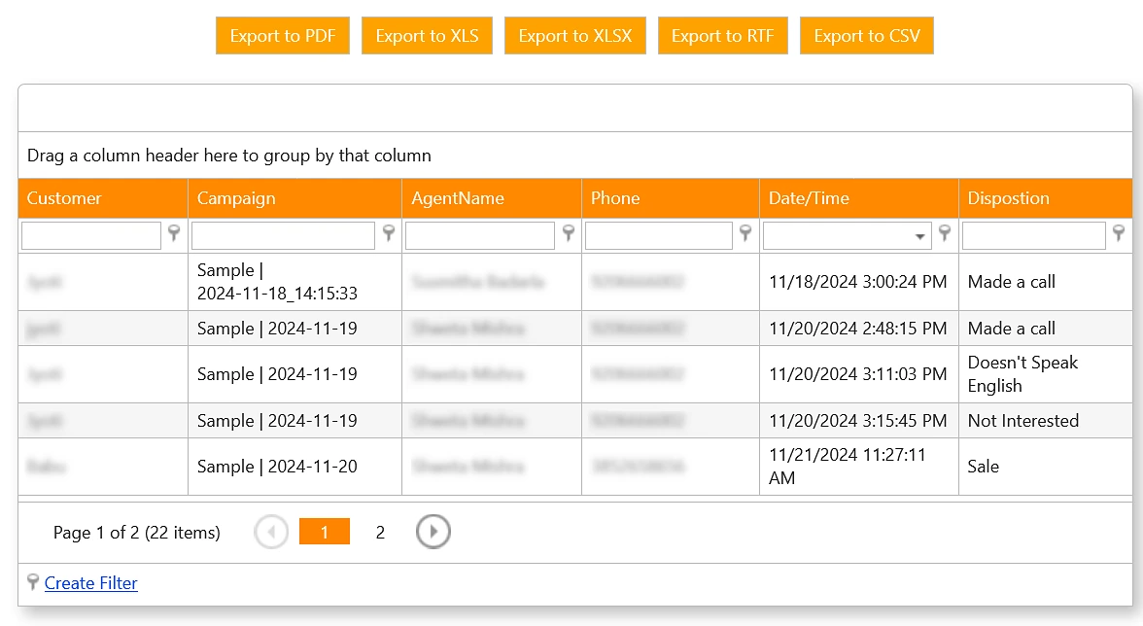Image resolution: width=1143 pixels, height=626 pixels.
Task: Go to the next page arrow
Action: 433,532
